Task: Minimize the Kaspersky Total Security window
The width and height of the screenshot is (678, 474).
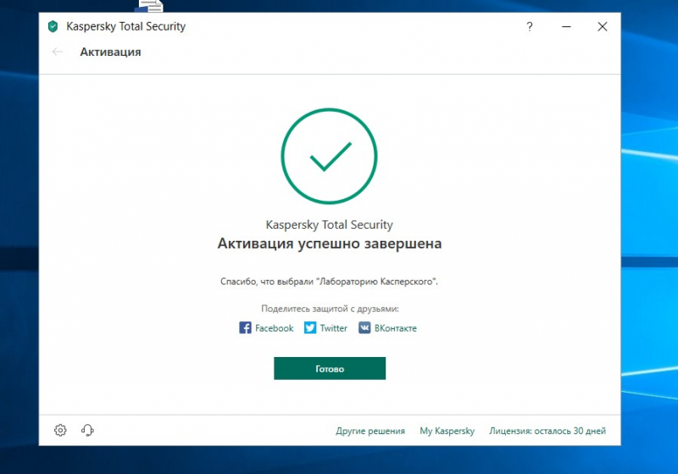Action: click(x=566, y=27)
